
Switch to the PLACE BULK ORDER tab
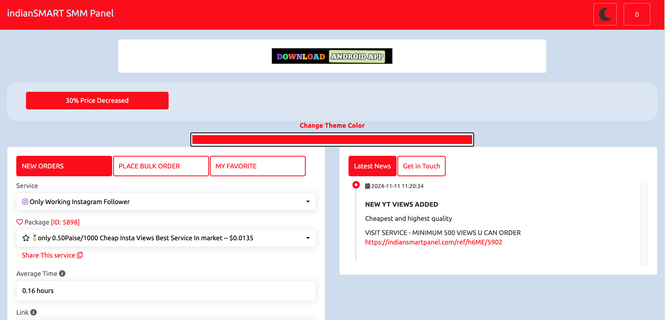161,166
